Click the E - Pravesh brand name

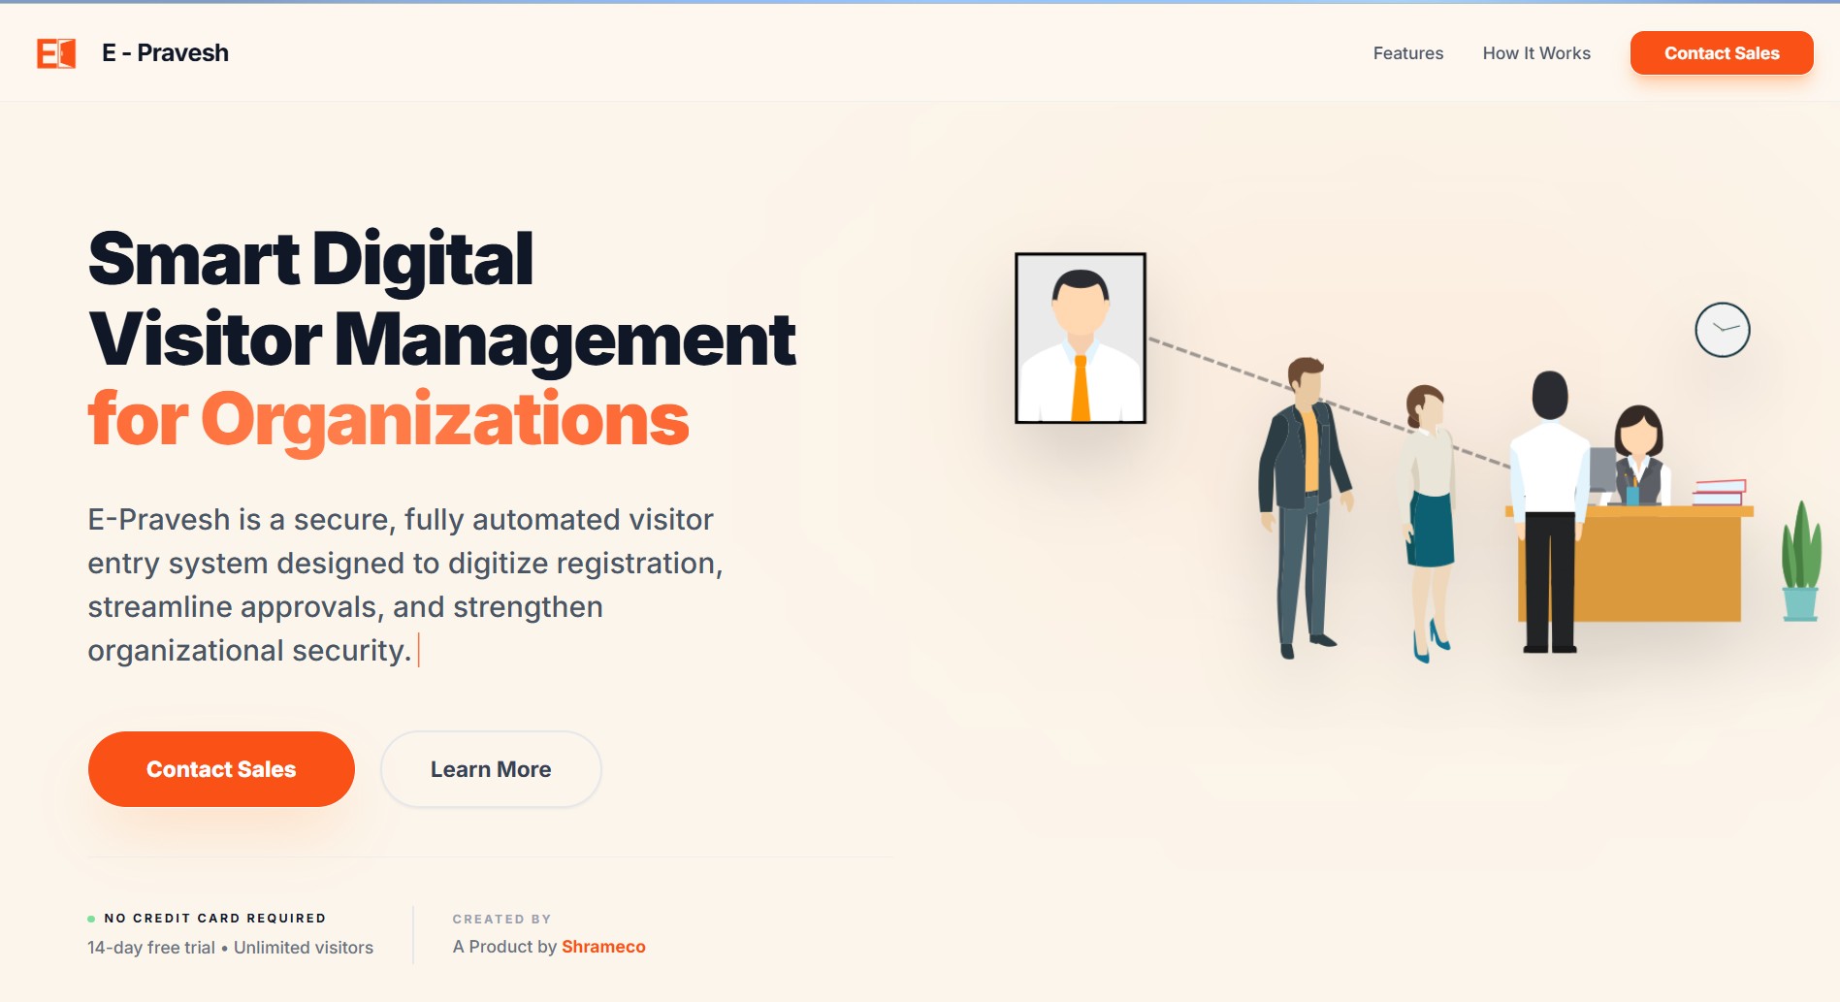(x=165, y=53)
